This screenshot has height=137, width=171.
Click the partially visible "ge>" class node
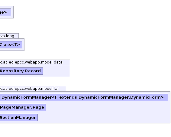click(5, 12)
